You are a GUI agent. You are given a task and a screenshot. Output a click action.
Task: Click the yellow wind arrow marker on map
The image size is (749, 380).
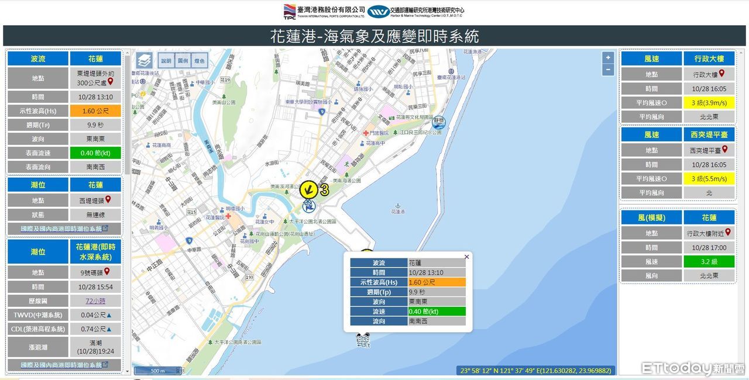click(x=308, y=189)
